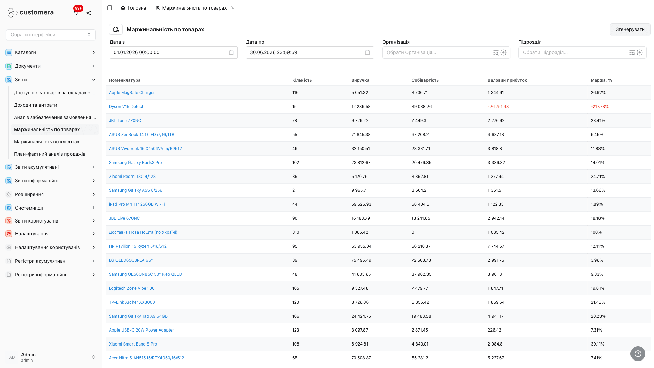Click the Звіти sidebar icon
The height and width of the screenshot is (368, 654).
[9, 80]
